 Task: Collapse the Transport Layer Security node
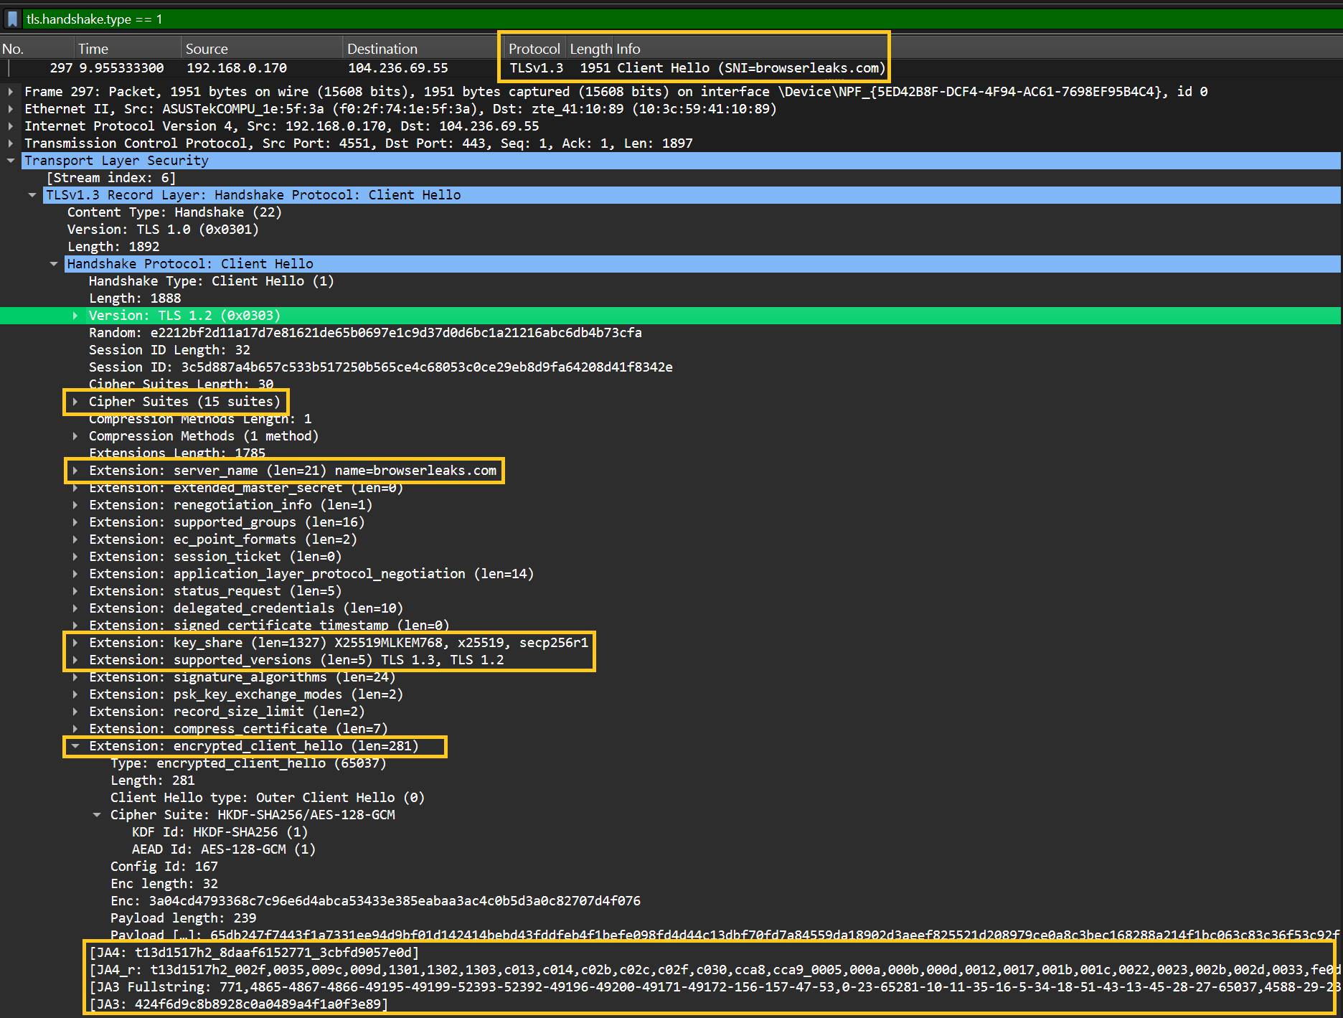(11, 161)
